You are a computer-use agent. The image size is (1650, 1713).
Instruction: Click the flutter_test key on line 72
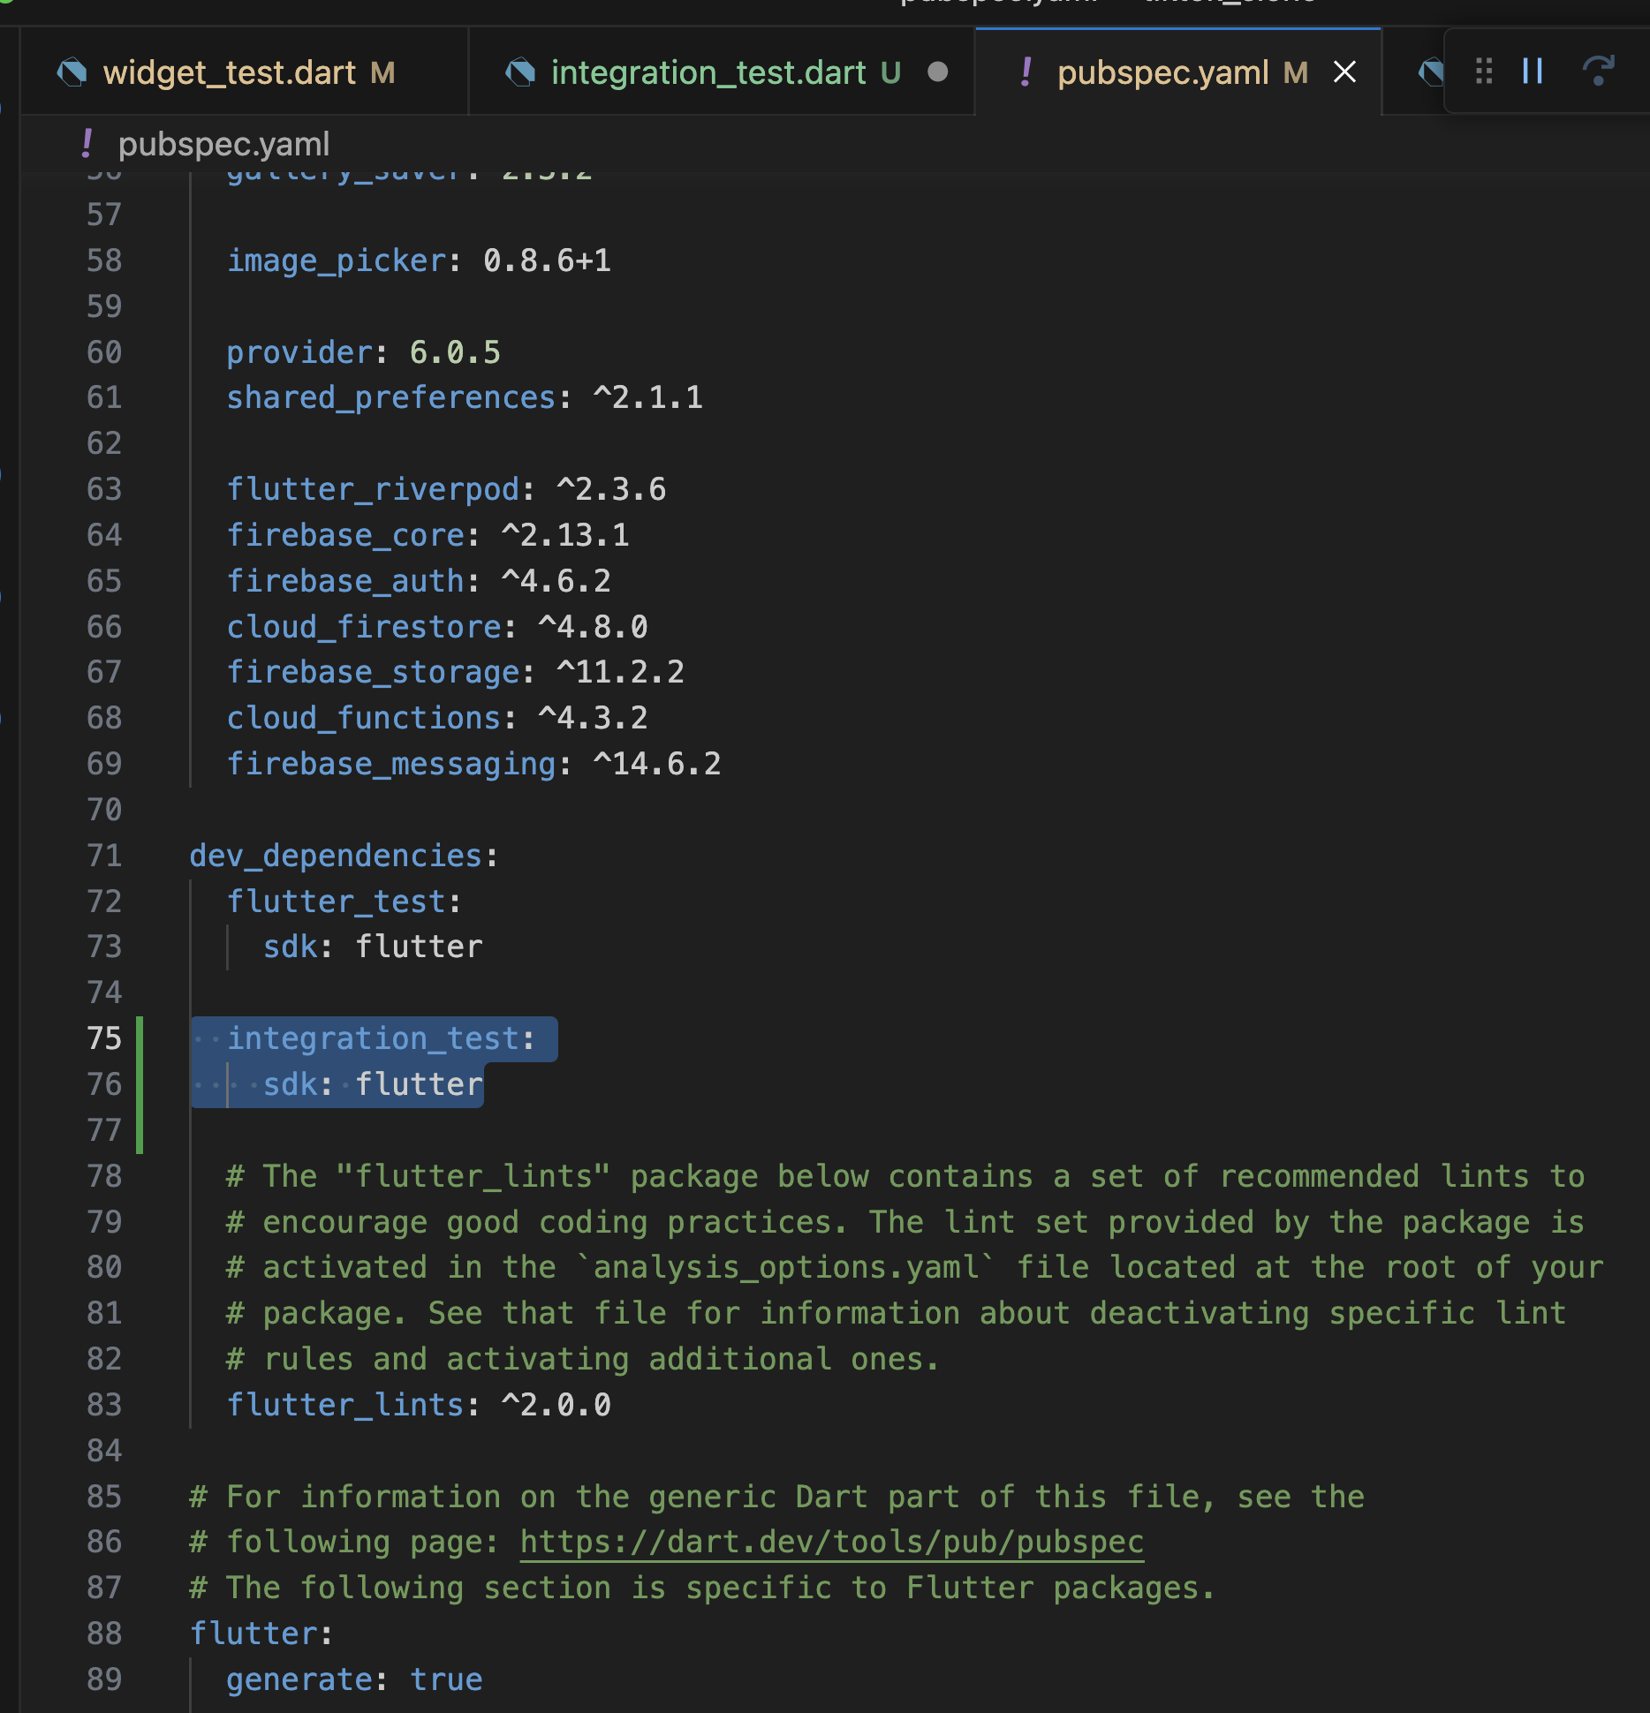[x=337, y=902]
